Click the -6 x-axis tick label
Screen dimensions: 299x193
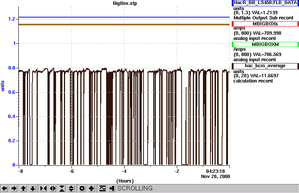coord(71,171)
